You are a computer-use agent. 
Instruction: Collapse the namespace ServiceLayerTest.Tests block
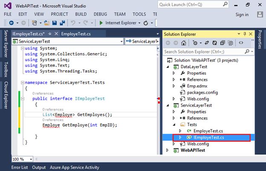23,83
